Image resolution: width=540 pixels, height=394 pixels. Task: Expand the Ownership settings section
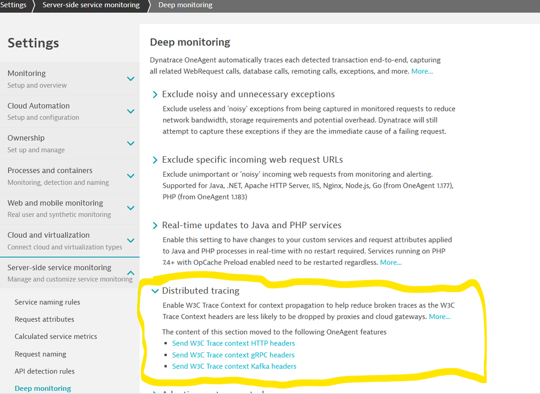pos(130,144)
